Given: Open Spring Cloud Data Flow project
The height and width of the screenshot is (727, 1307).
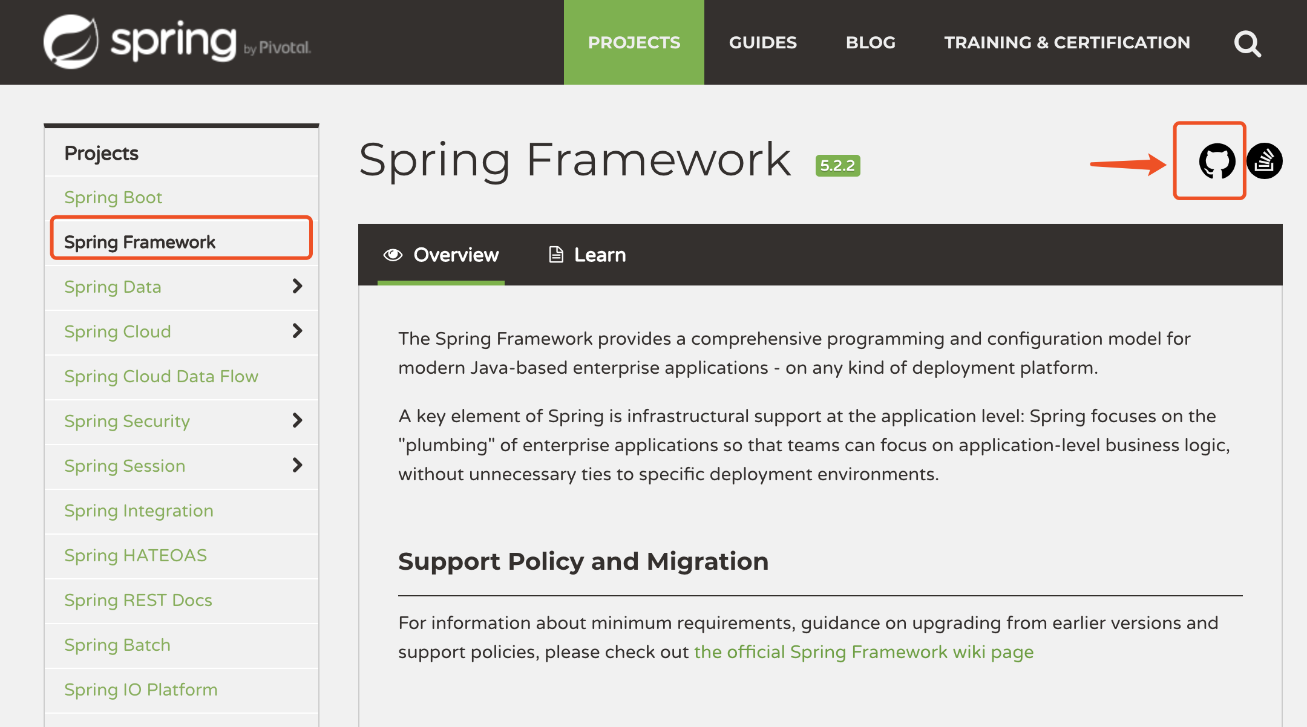Looking at the screenshot, I should tap(161, 376).
